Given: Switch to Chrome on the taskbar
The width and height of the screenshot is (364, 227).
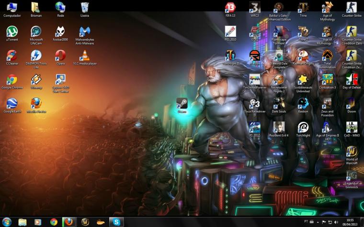Looking at the screenshot, I should [54, 222].
